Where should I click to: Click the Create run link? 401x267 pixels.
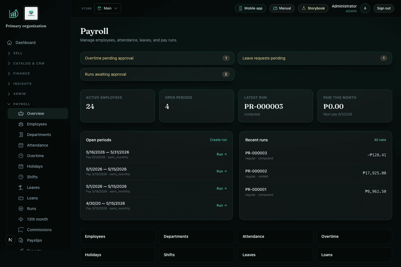(x=218, y=140)
